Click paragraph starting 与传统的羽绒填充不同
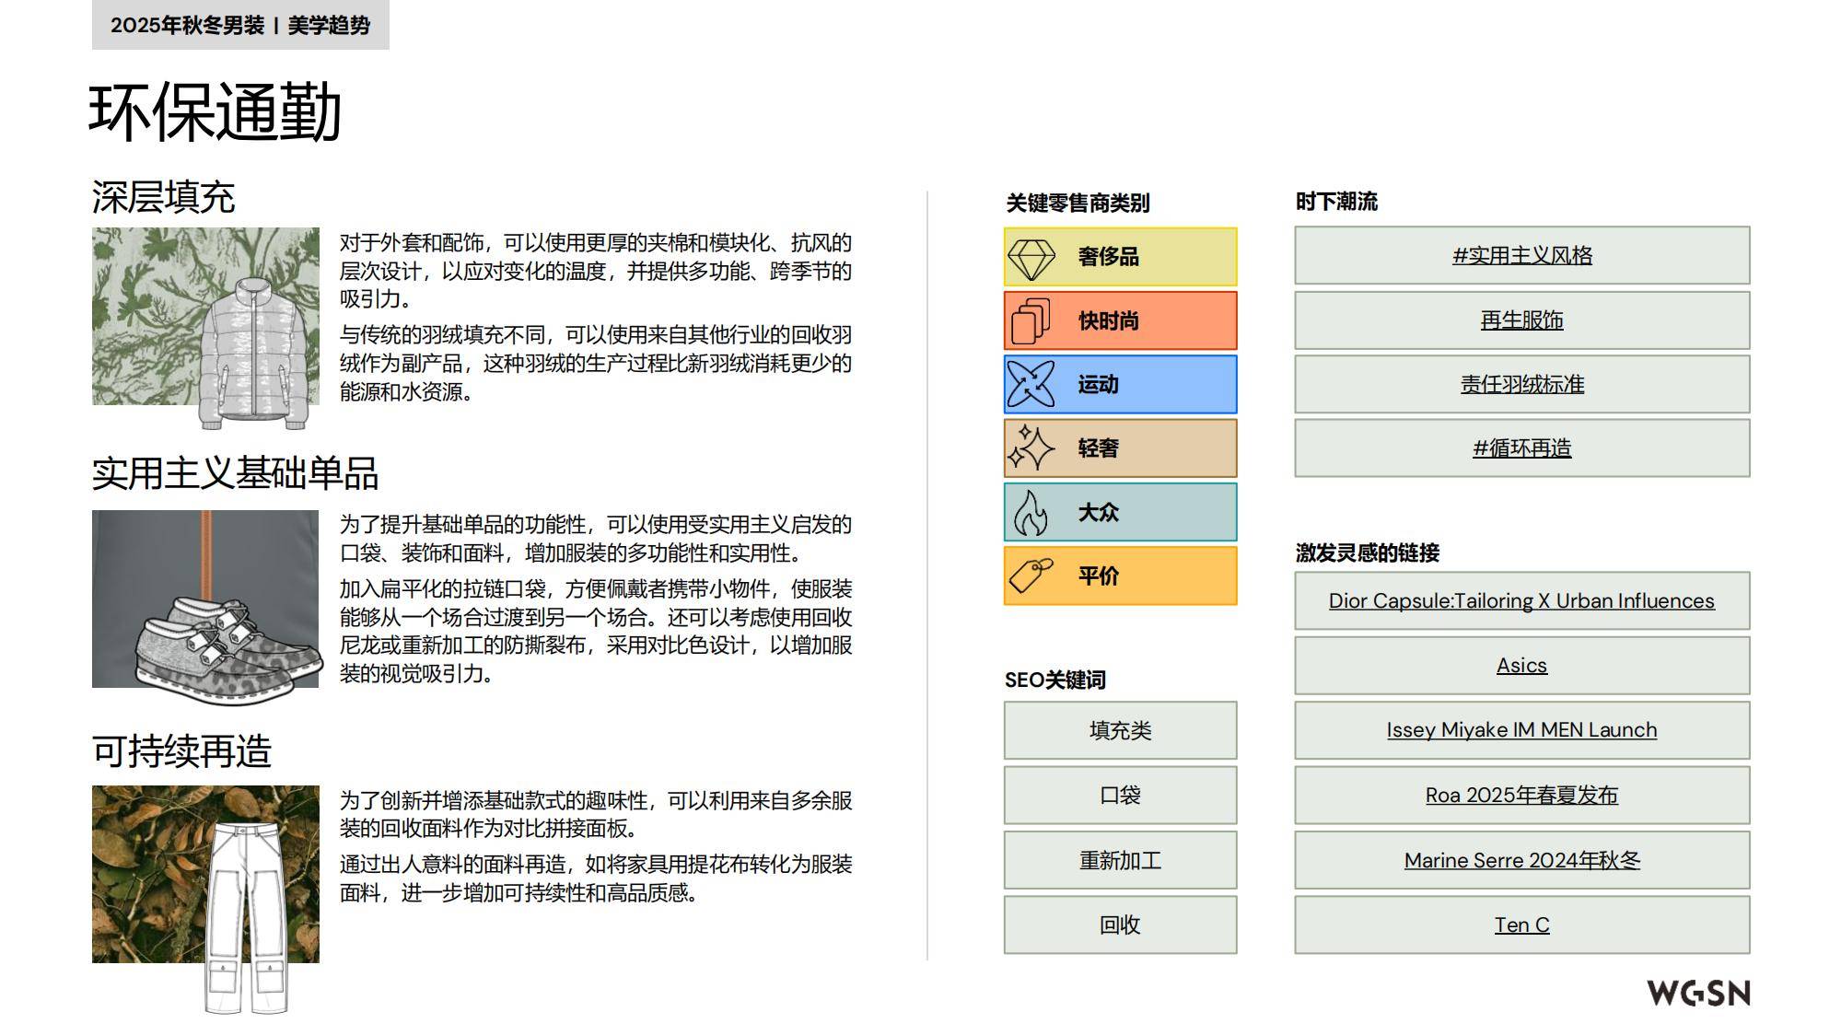The width and height of the screenshot is (1841, 1035). pyautogui.click(x=595, y=363)
